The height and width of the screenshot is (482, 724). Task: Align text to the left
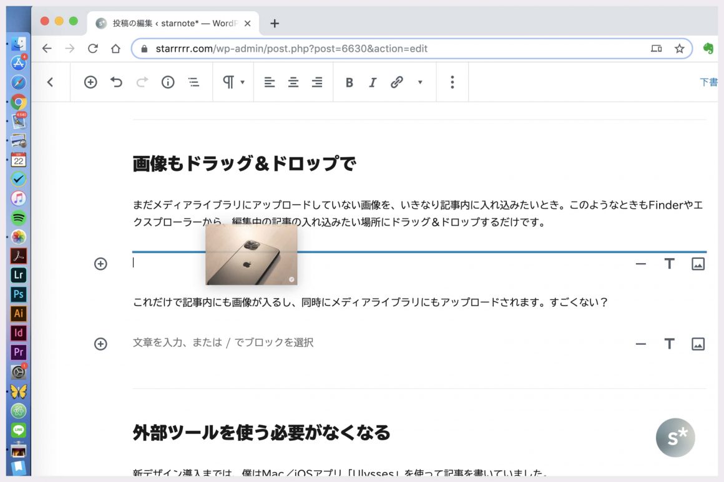point(269,82)
